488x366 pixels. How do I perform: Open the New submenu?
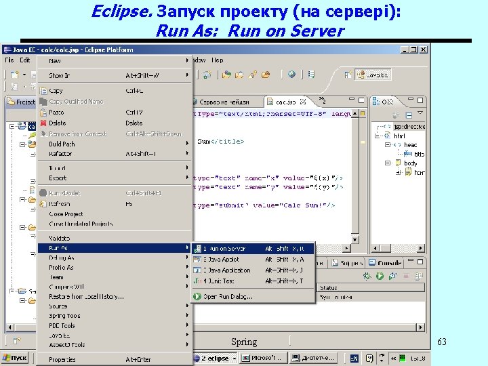[x=115, y=61]
